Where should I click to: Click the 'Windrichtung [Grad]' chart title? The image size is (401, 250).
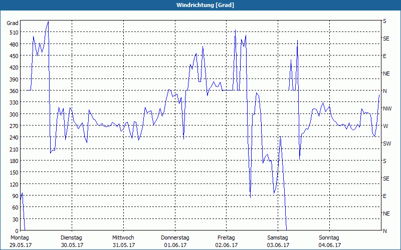(205, 5)
